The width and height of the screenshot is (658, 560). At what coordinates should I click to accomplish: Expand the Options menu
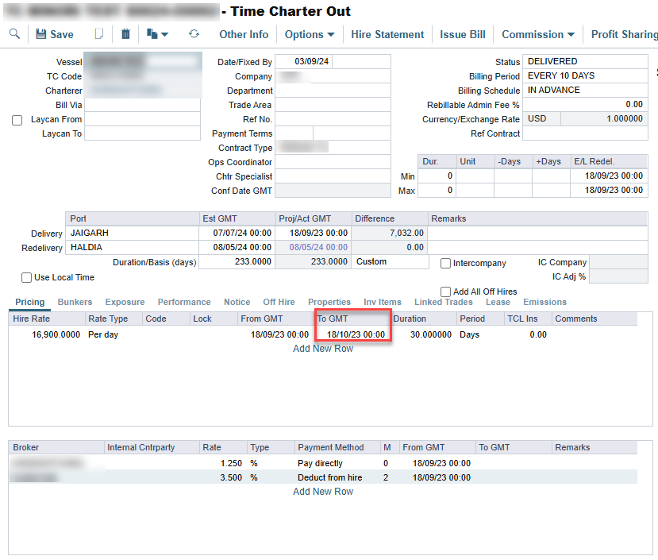point(310,34)
